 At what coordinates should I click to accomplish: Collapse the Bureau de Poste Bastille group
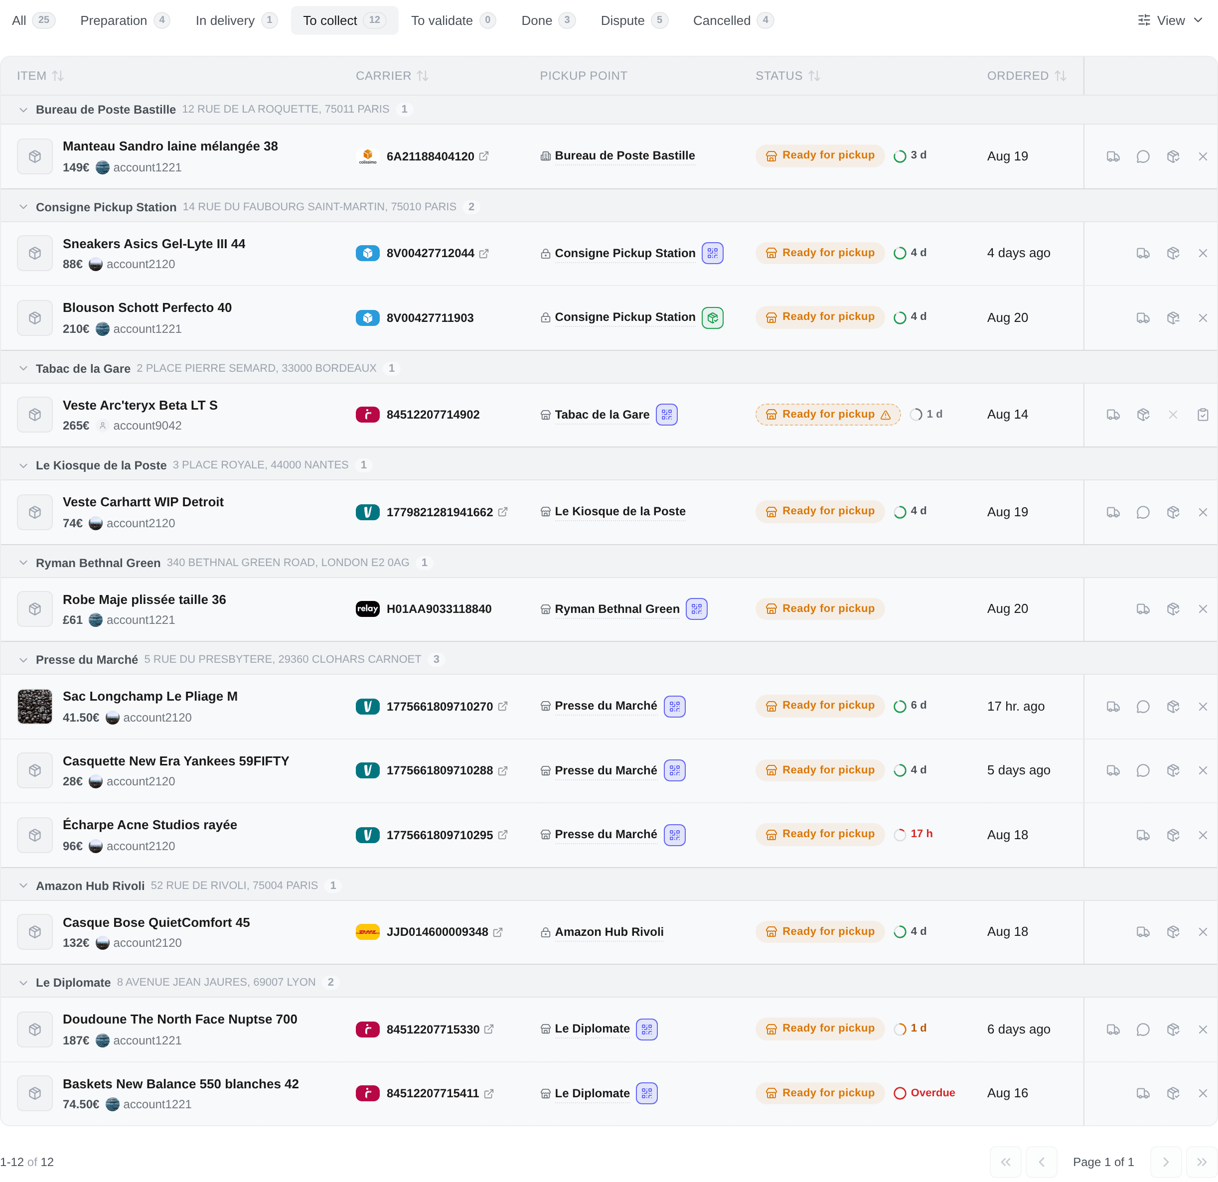(23, 110)
